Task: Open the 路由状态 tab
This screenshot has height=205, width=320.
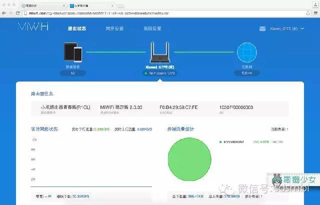Action: click(x=77, y=28)
